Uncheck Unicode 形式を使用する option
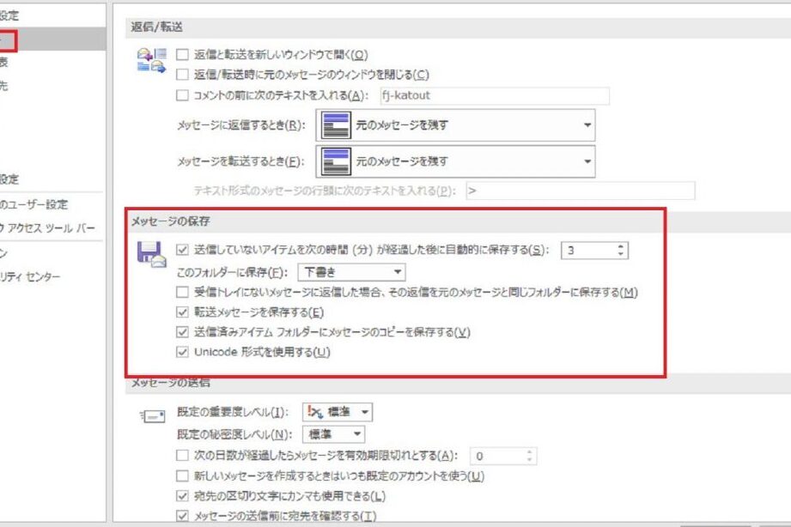Viewport: 791px width, 527px height. [182, 352]
